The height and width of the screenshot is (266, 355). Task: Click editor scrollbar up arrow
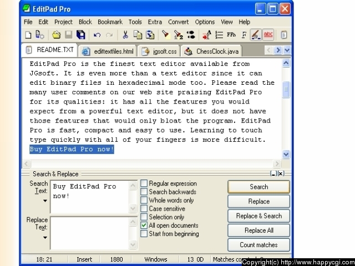coord(286,63)
